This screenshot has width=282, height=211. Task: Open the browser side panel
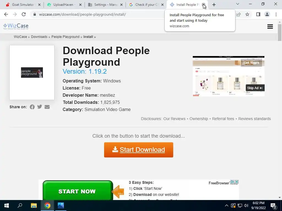[x=258, y=14]
